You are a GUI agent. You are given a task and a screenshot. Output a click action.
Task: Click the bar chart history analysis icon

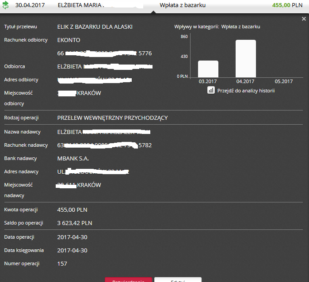[x=211, y=90]
